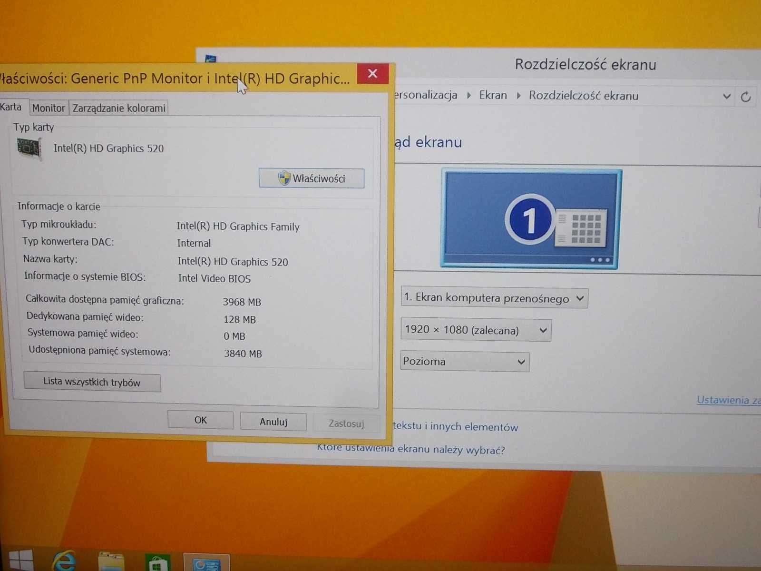
Task: Click the Właściwości adapter button
Action: (x=312, y=178)
